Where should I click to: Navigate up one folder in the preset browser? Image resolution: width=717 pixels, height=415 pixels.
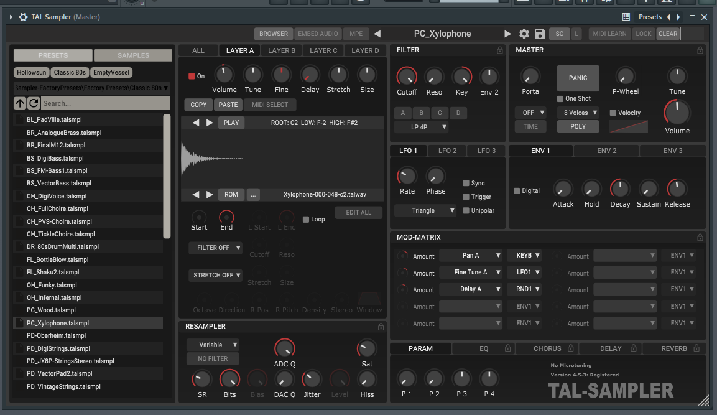[x=20, y=103]
